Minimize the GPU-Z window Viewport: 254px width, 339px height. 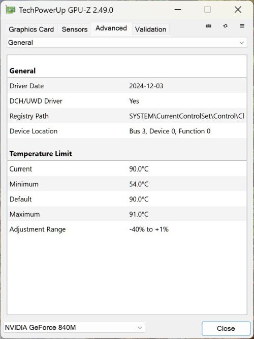178,10
